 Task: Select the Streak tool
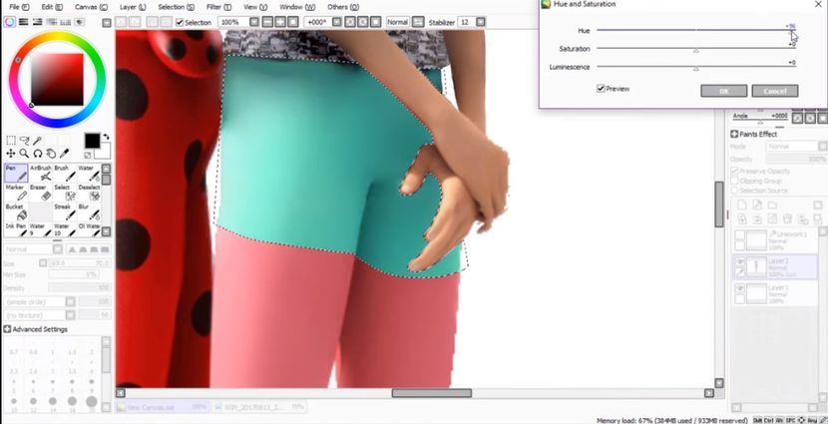65,212
